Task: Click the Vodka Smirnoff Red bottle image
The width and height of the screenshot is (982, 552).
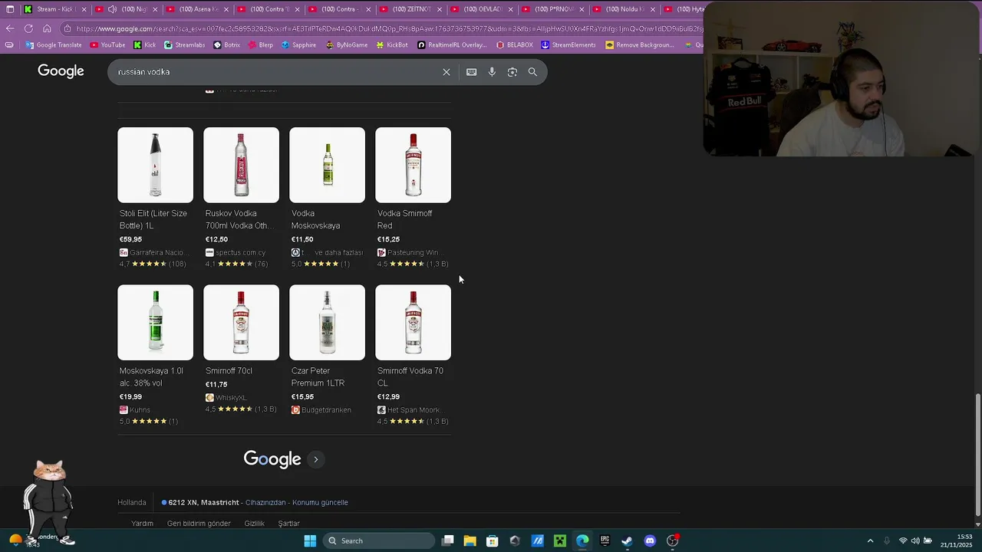Action: pos(413,165)
